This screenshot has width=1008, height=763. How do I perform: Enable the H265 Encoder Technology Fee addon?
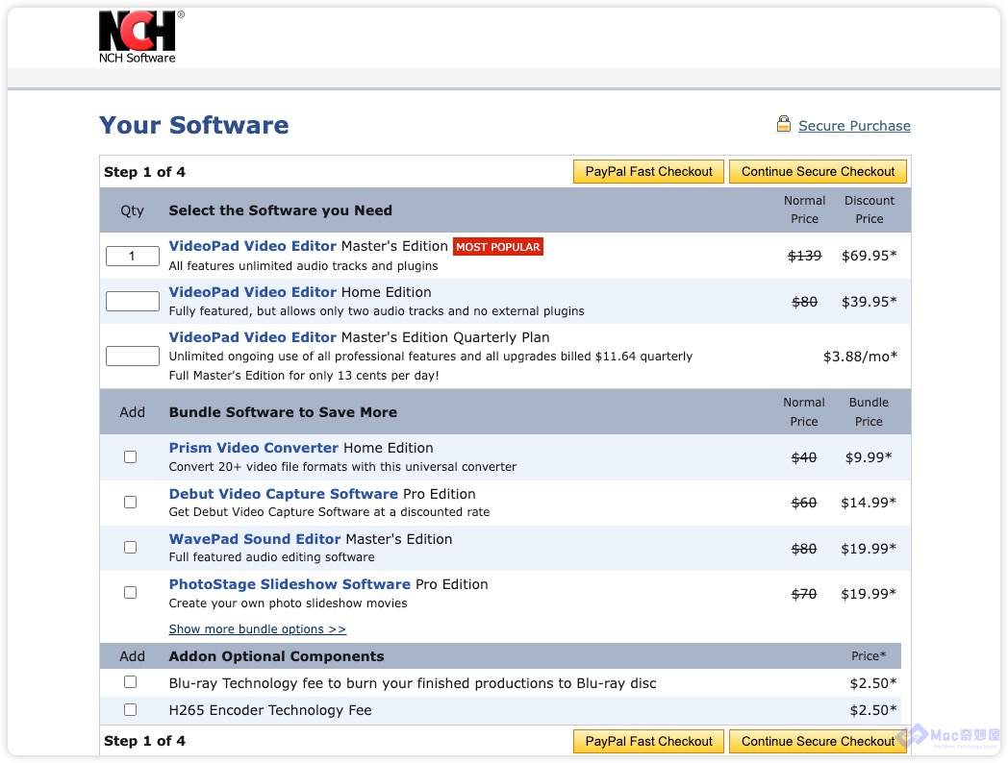pyautogui.click(x=131, y=710)
